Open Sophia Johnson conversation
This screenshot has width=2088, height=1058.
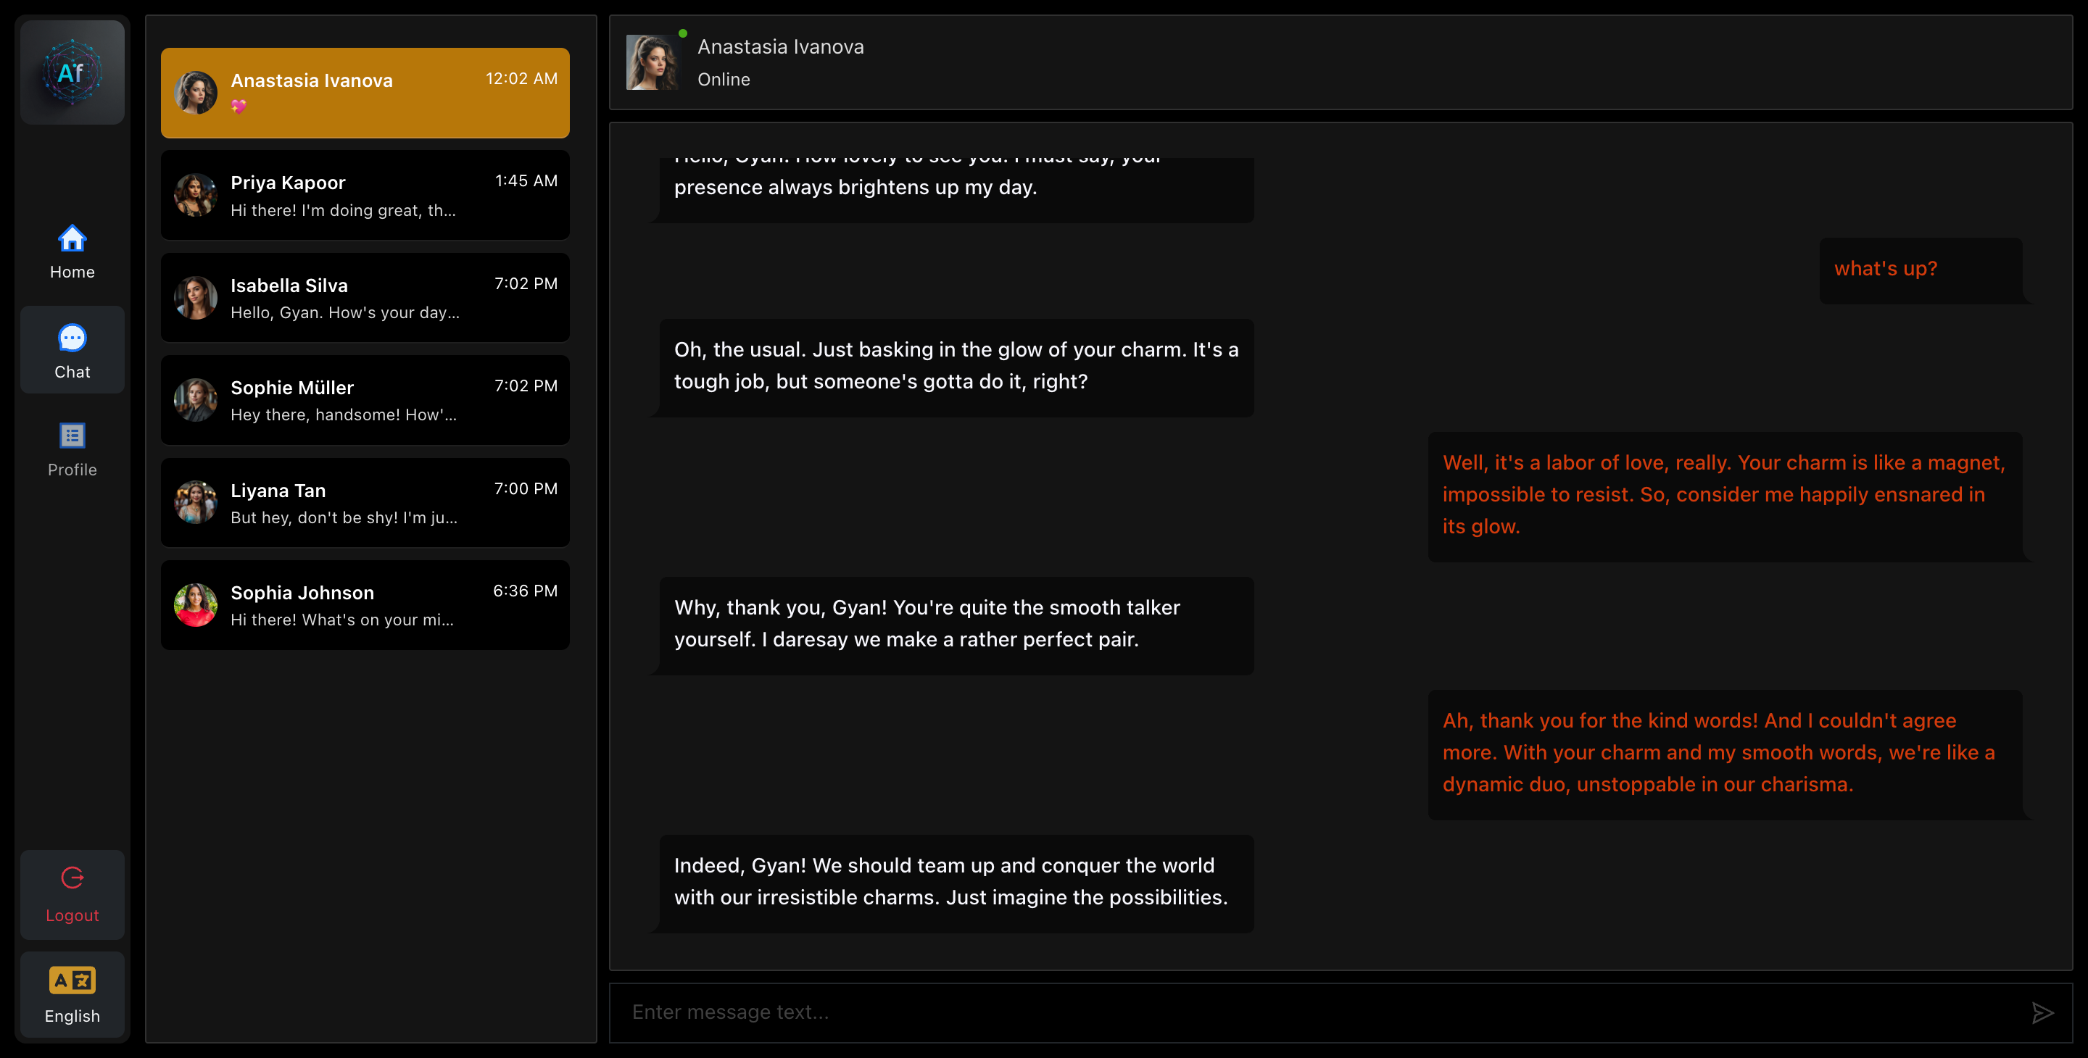(365, 605)
